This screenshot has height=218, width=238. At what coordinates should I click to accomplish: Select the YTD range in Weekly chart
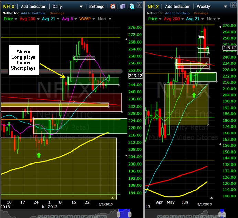pos(173,217)
